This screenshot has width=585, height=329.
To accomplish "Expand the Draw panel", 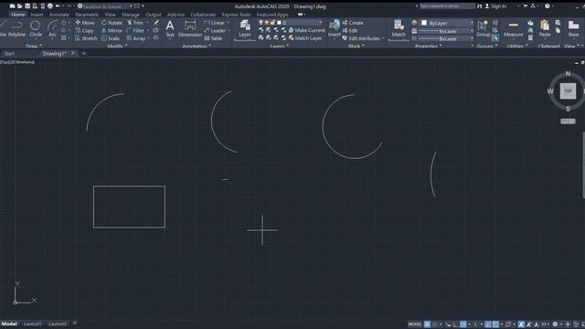I will click(34, 46).
